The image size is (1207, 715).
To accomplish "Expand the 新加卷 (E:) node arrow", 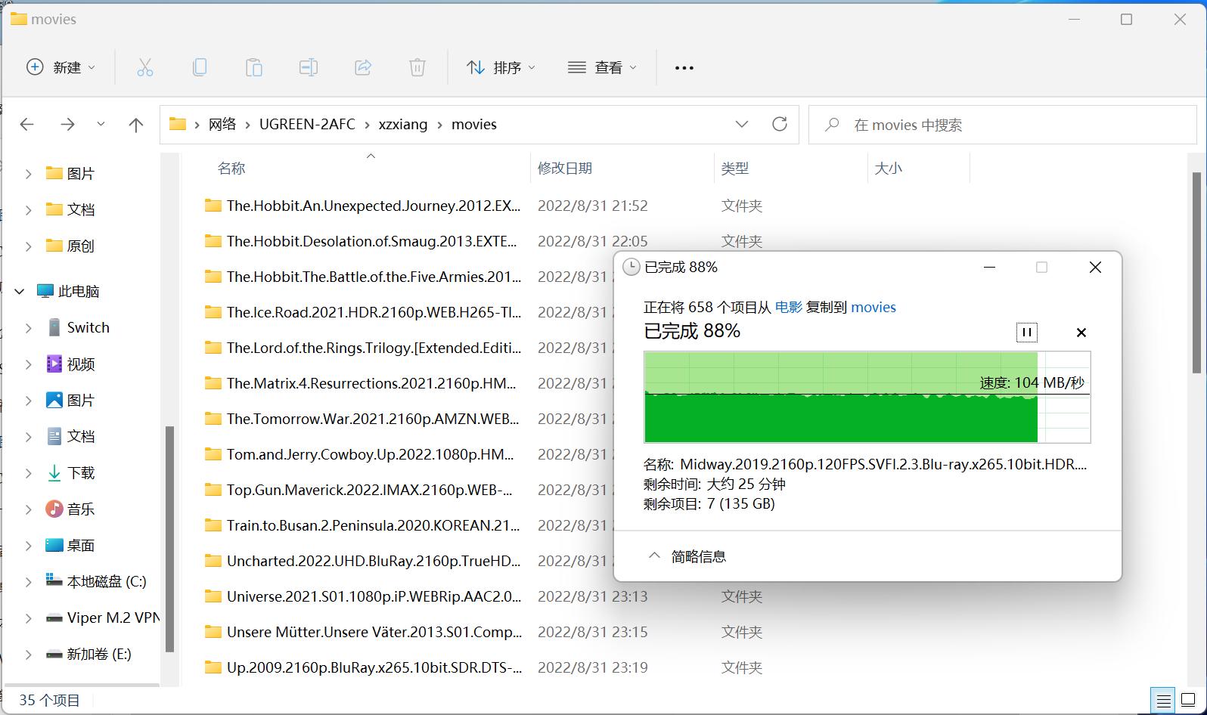I will [x=28, y=654].
